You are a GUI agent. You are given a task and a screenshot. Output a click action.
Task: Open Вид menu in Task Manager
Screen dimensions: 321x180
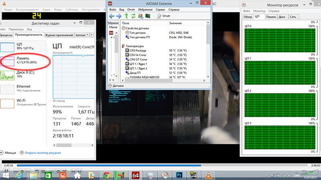tap(29, 29)
